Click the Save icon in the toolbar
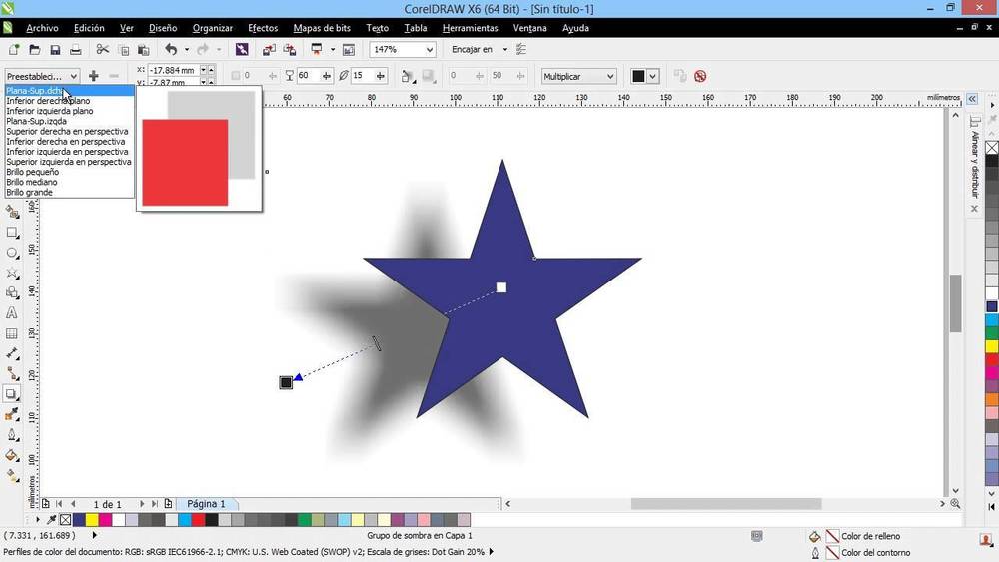This screenshot has height=562, width=999. [x=55, y=50]
